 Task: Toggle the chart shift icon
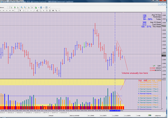32,7
